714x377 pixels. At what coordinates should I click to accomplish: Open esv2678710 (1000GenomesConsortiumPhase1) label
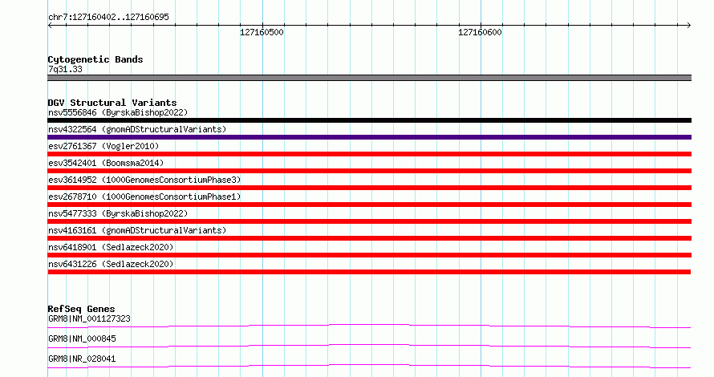coord(144,197)
